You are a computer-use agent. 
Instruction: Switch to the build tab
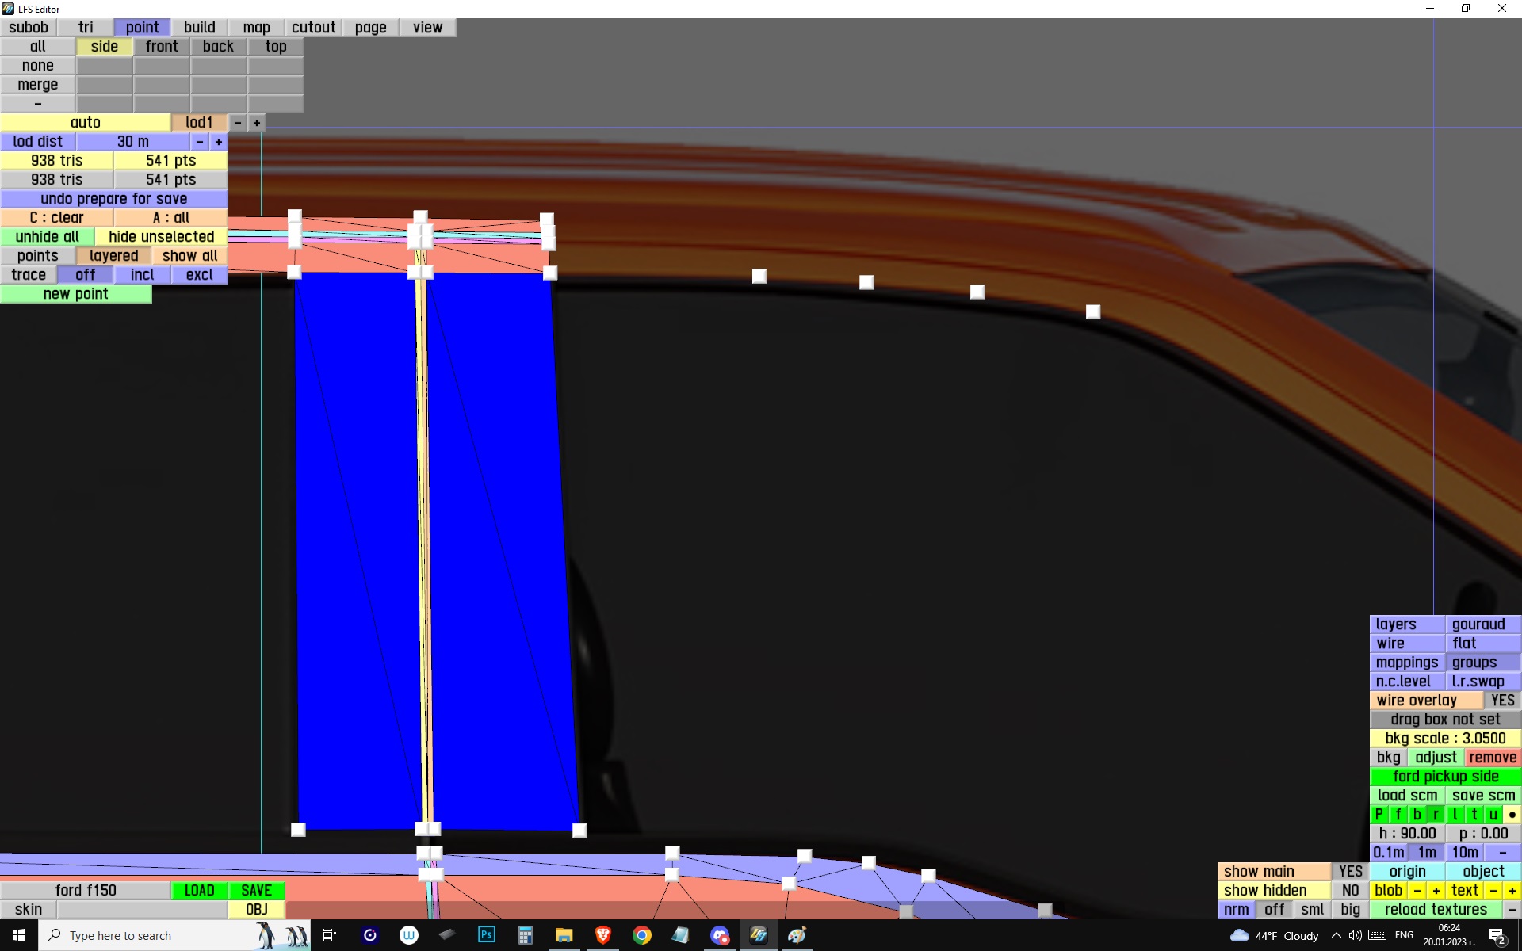coord(199,28)
